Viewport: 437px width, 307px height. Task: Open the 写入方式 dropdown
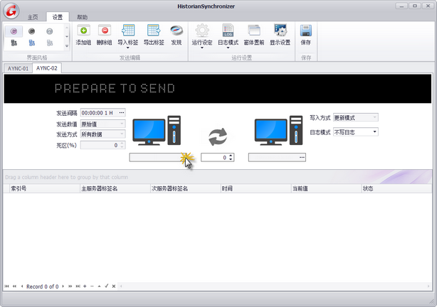[x=375, y=117]
